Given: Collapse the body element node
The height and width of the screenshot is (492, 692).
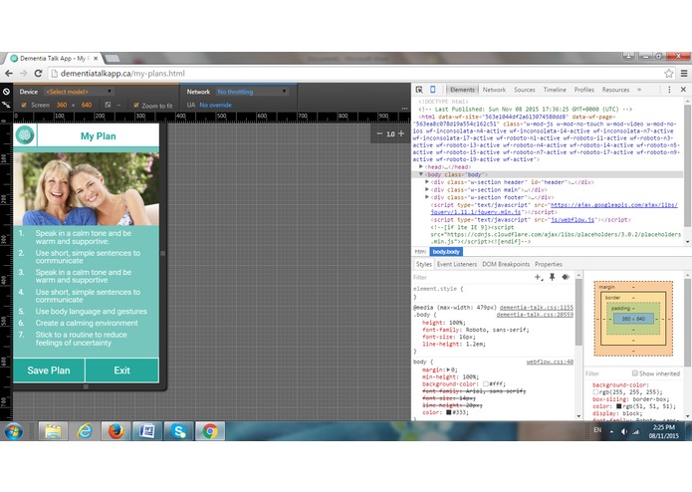Looking at the screenshot, I should tap(421, 174).
